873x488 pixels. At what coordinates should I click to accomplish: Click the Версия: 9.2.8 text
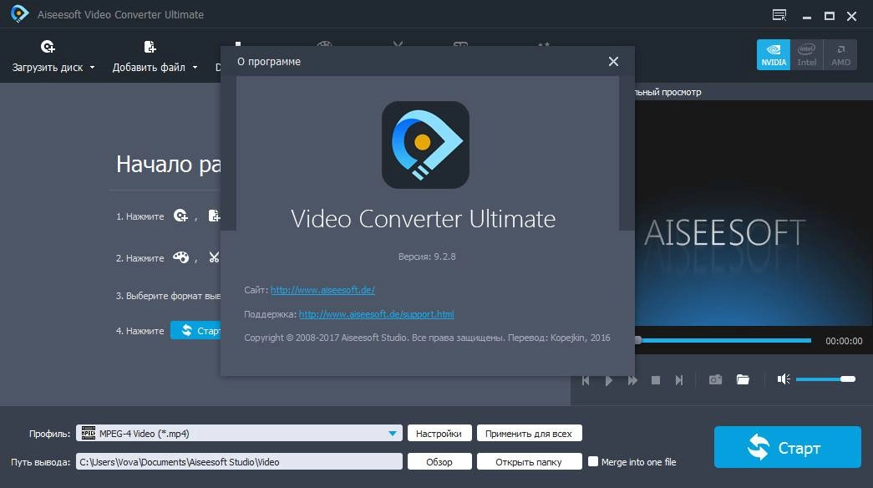click(x=427, y=257)
